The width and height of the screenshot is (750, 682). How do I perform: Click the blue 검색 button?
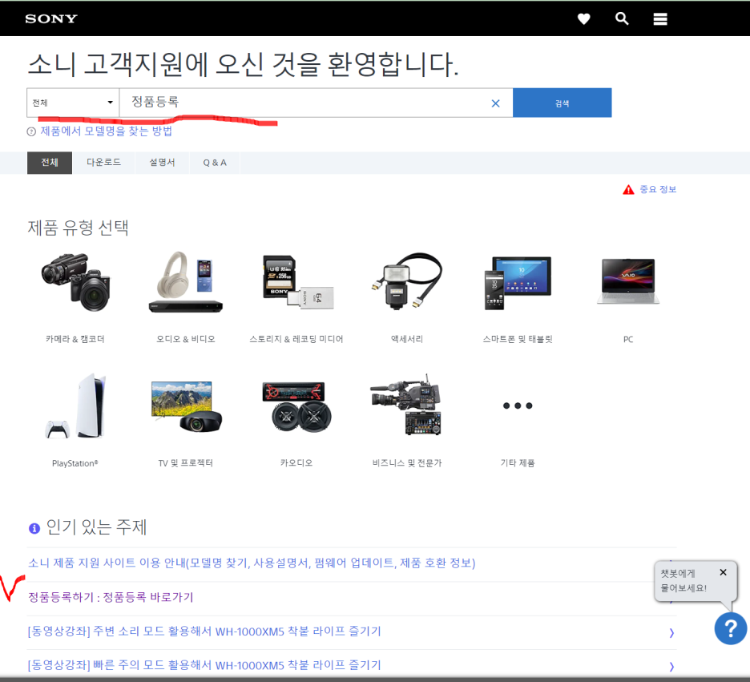562,103
